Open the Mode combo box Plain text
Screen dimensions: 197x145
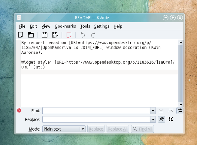point(64,129)
